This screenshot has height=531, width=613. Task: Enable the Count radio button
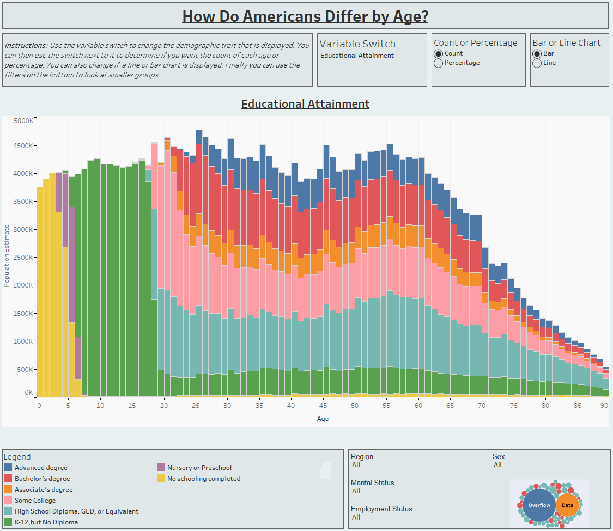coord(438,53)
